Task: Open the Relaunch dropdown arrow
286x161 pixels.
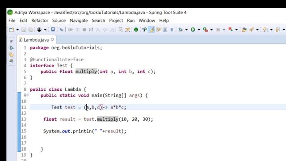Action: (x=236, y=30)
